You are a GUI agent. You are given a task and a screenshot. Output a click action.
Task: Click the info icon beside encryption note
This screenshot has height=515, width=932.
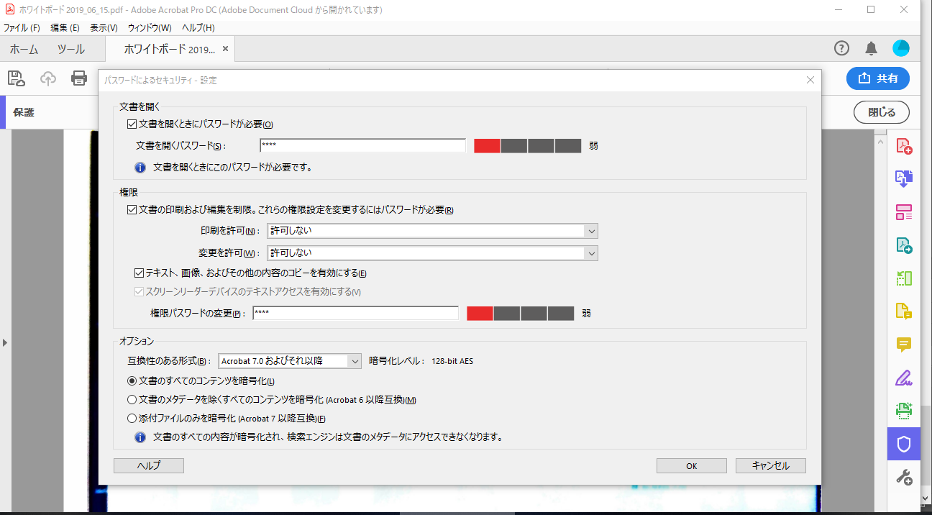pyautogui.click(x=141, y=437)
